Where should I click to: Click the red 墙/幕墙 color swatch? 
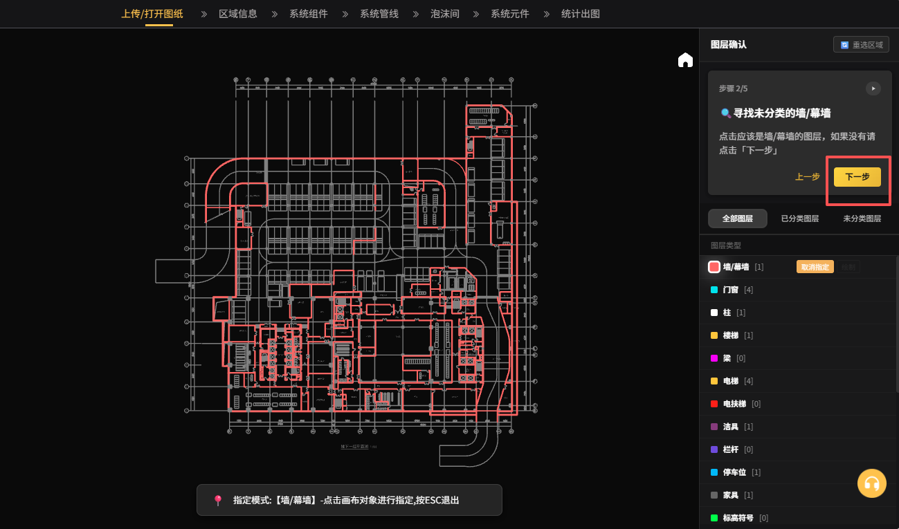(x=714, y=267)
